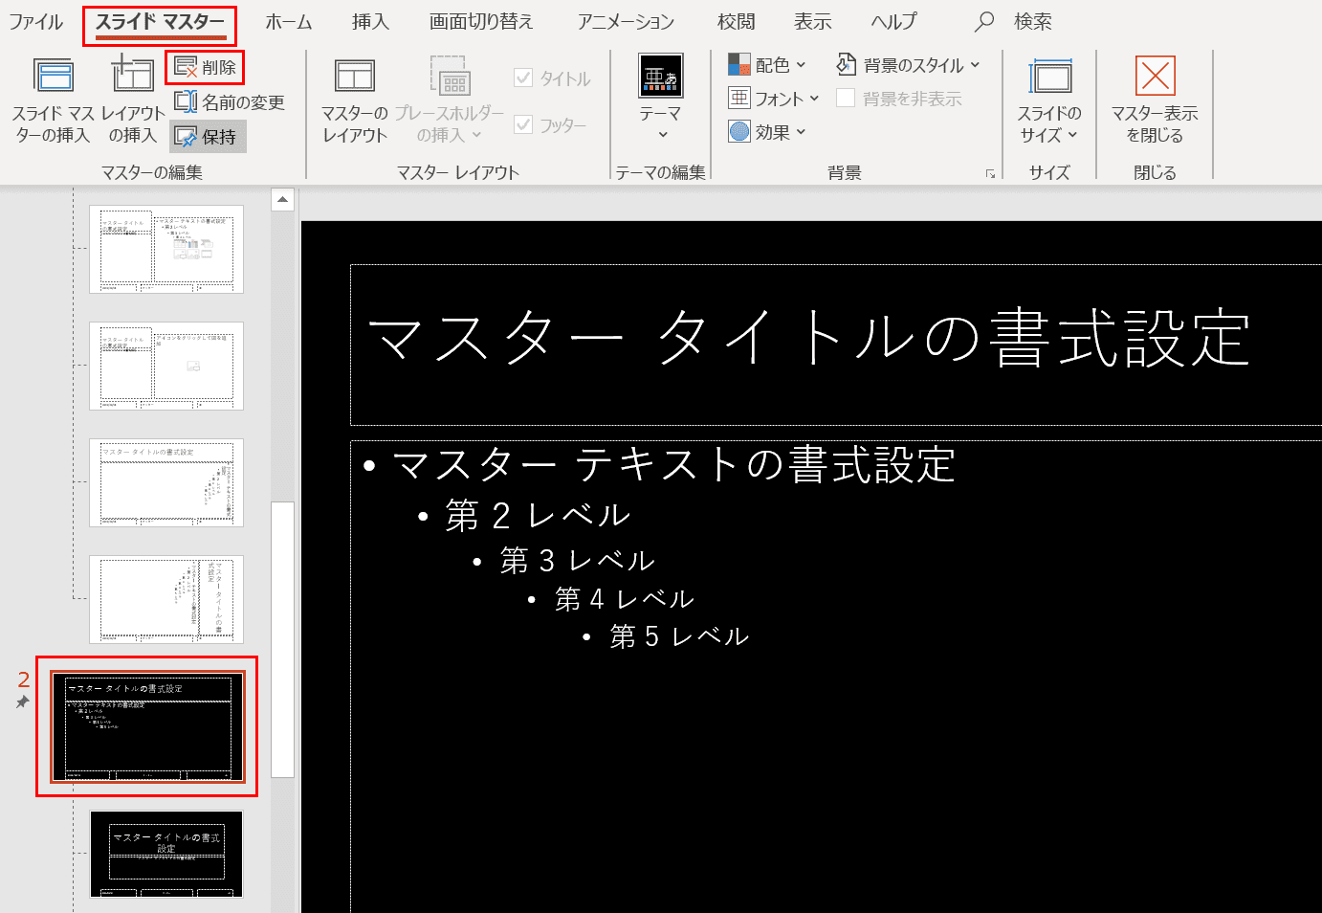The image size is (1322, 913).
Task: Expand the 効果 (Effects) dropdown
Action: (x=767, y=132)
